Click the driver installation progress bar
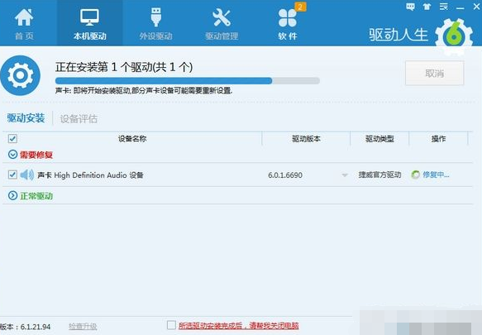The height and width of the screenshot is (335, 482). 188,80
